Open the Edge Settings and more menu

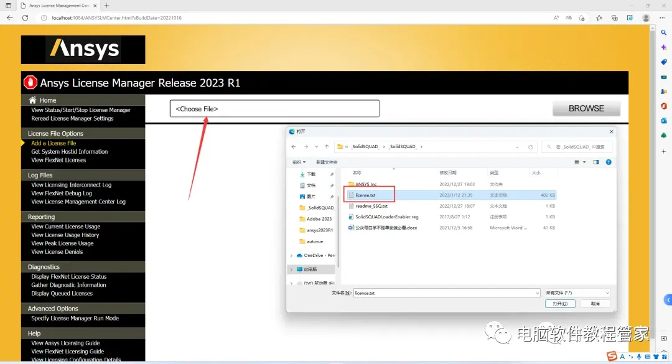(662, 18)
